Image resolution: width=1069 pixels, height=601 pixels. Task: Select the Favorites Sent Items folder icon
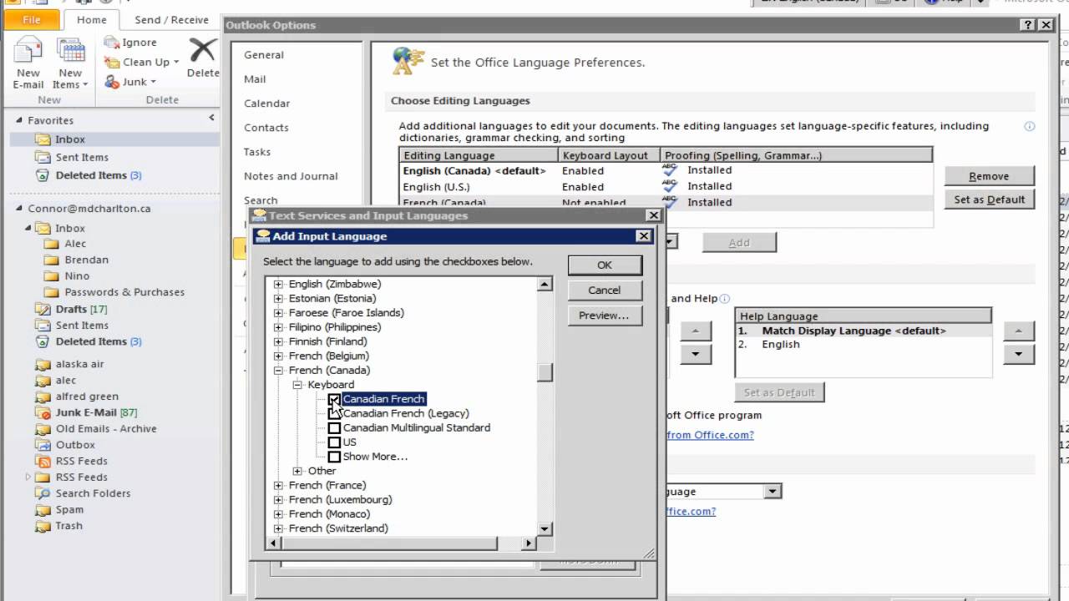pyautogui.click(x=43, y=157)
